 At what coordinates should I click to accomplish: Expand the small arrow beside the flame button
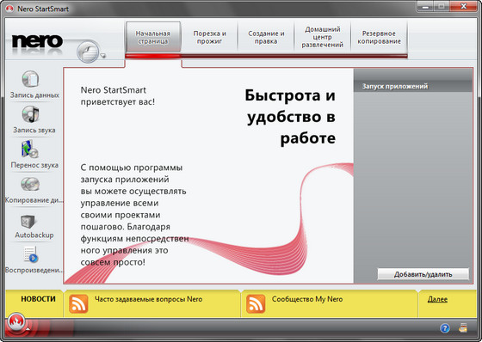(28, 328)
